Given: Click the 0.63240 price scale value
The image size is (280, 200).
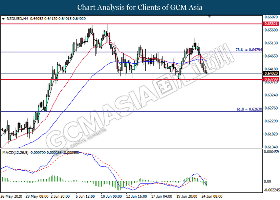Looking at the screenshot, I should (271, 95).
